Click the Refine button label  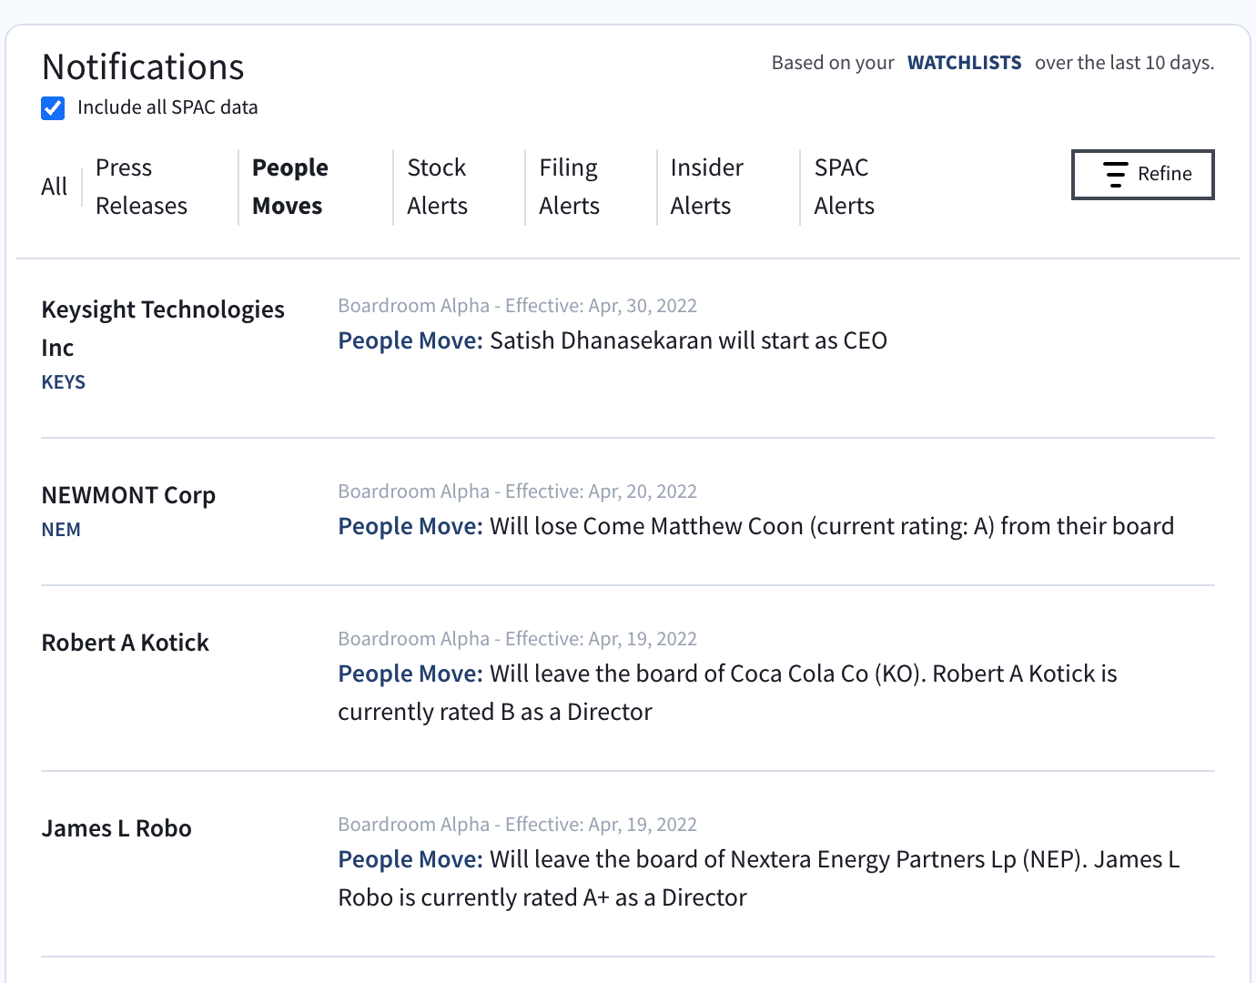pyautogui.click(x=1164, y=174)
